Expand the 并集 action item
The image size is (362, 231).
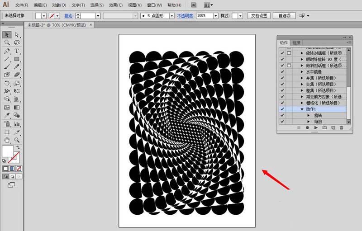click(x=302, y=78)
